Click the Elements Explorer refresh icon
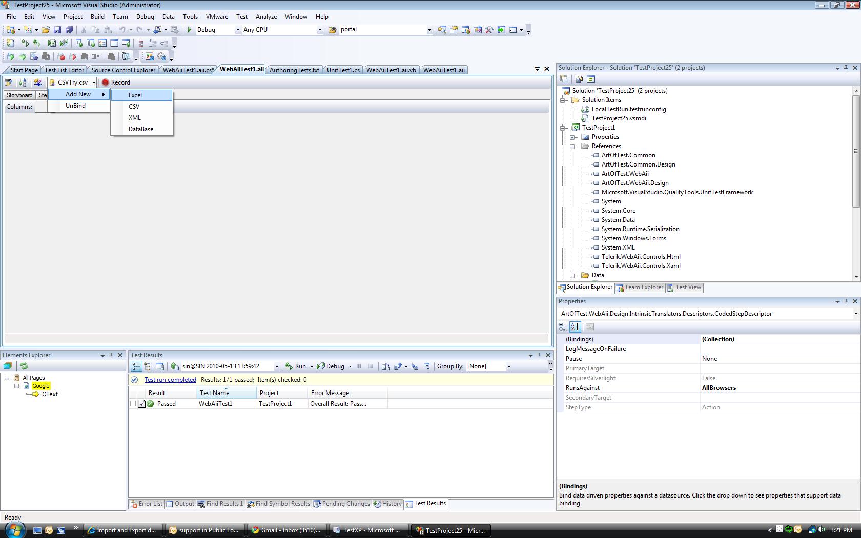The width and height of the screenshot is (861, 538). pos(24,366)
